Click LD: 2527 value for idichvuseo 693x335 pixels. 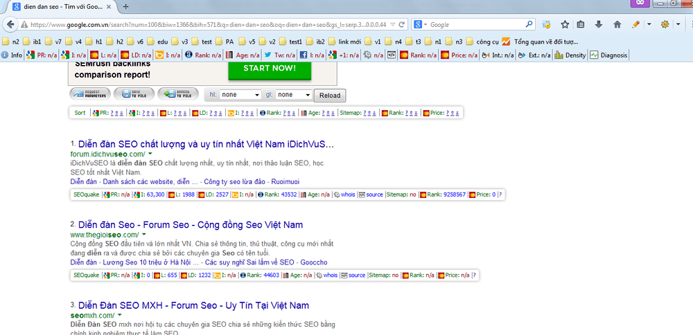pos(213,194)
